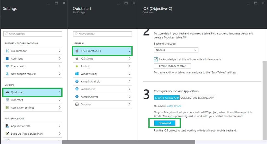Click the Troubleshoot wrench icon
The height and width of the screenshot is (144, 267).
(7, 51)
